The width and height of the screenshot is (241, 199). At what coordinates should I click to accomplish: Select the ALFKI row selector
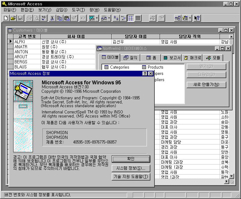10,42
